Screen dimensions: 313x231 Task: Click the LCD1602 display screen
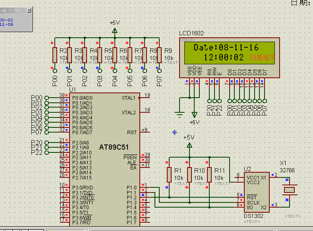[230, 53]
